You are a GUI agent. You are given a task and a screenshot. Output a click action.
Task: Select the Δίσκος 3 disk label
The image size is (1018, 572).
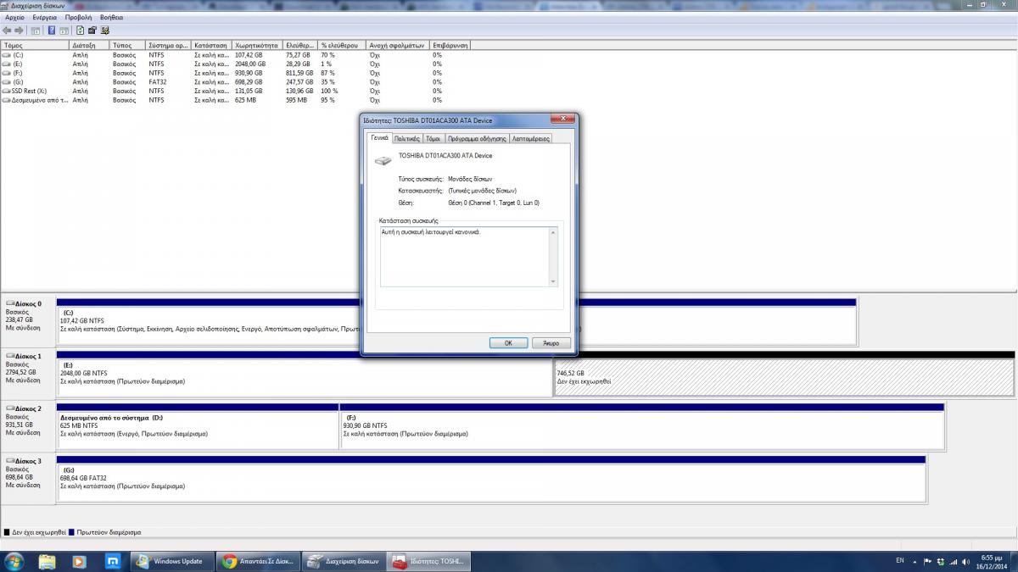pyautogui.click(x=27, y=461)
